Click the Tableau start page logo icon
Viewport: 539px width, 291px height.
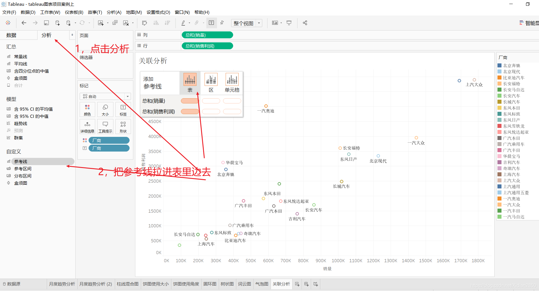8,23
